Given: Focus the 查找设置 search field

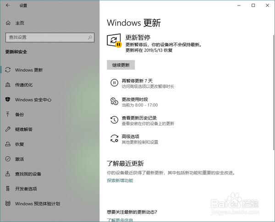Looking at the screenshot, I should click(x=50, y=38).
